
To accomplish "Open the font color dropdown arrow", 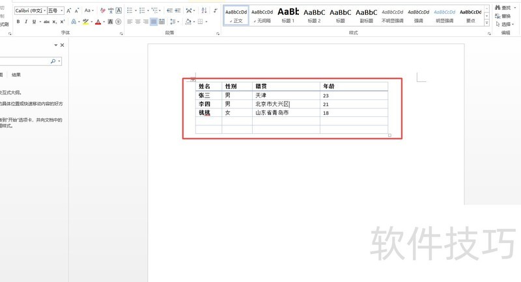I will (x=104, y=22).
